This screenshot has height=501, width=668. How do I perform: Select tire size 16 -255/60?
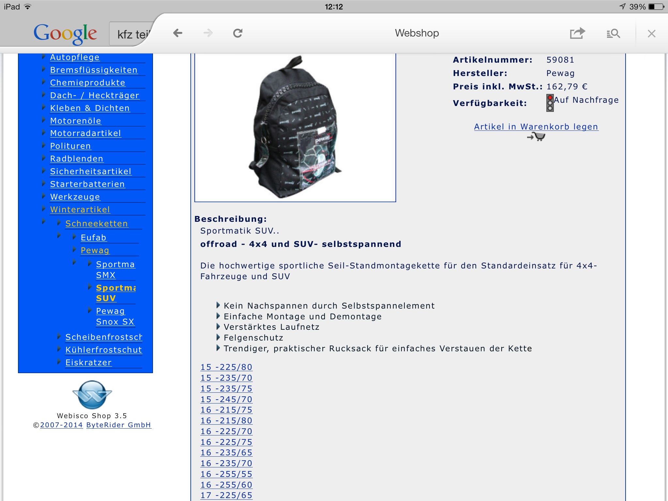coord(226,485)
